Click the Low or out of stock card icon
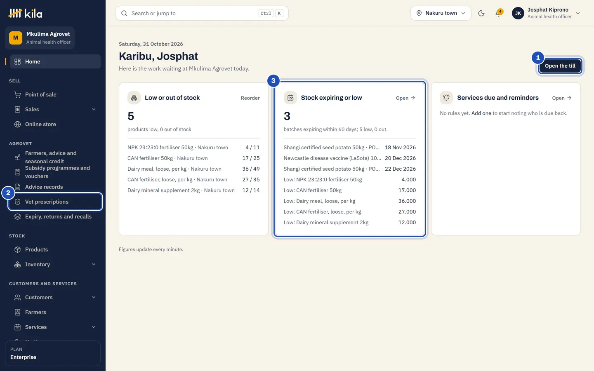Screen dimensions: 594x371 point(134,98)
